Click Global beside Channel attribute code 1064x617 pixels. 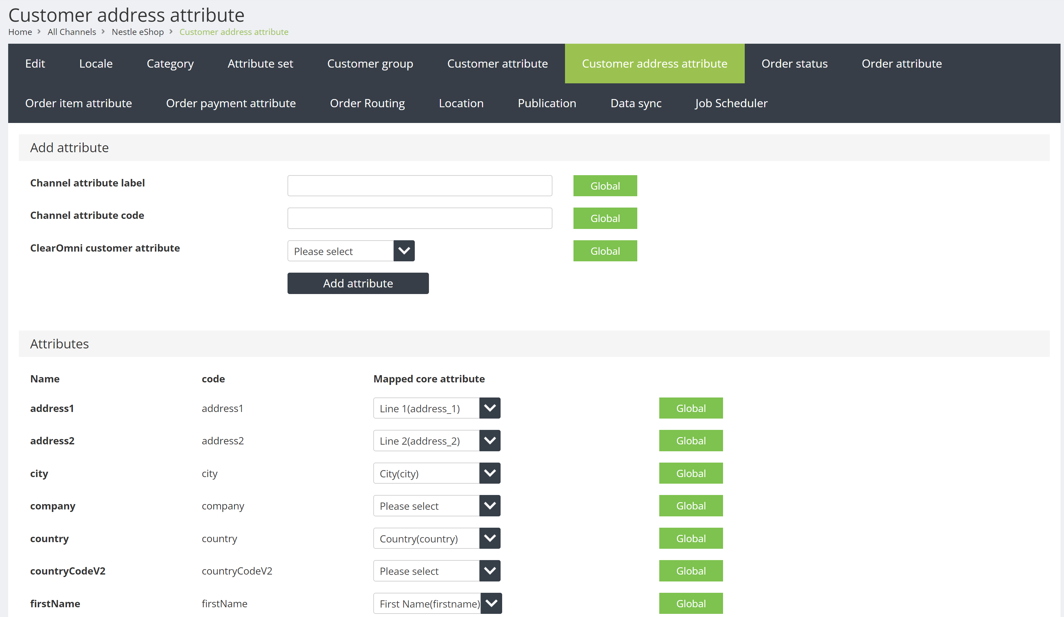[605, 218]
